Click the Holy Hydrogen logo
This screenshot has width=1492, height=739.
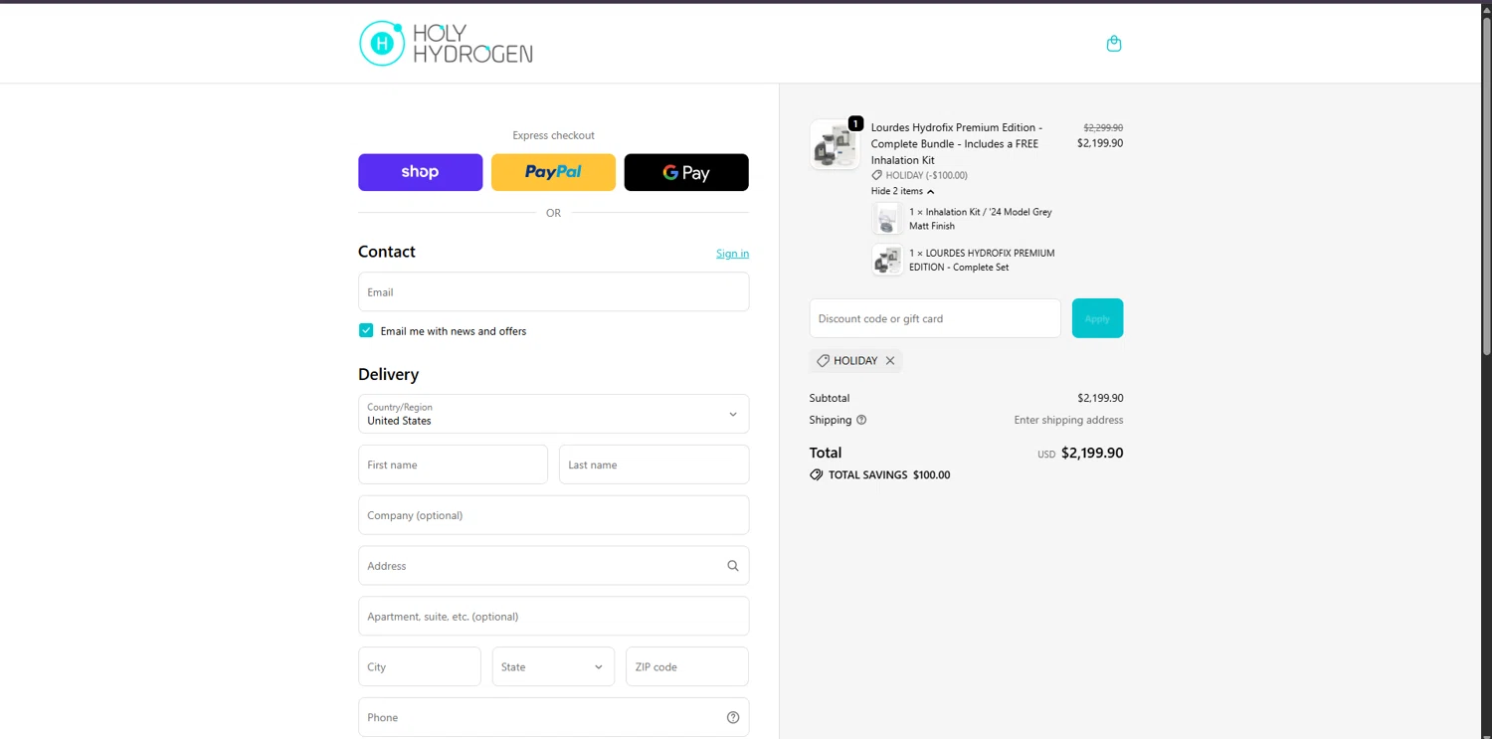[446, 44]
